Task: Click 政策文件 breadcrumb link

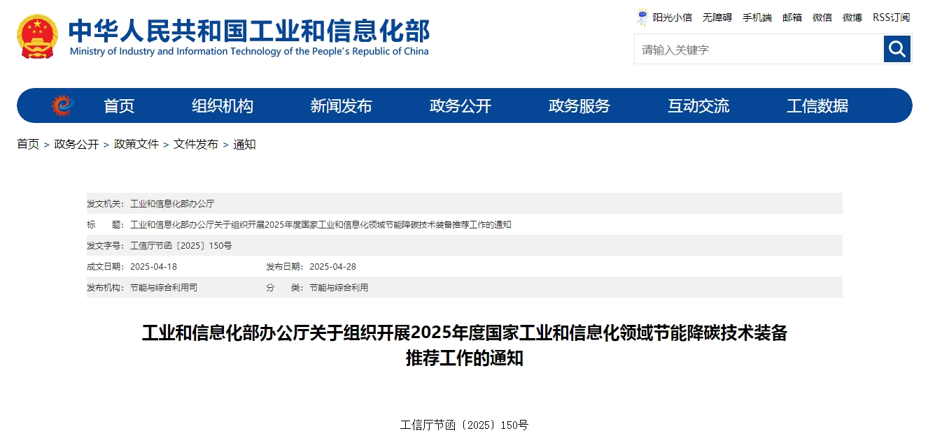Action: click(x=136, y=144)
